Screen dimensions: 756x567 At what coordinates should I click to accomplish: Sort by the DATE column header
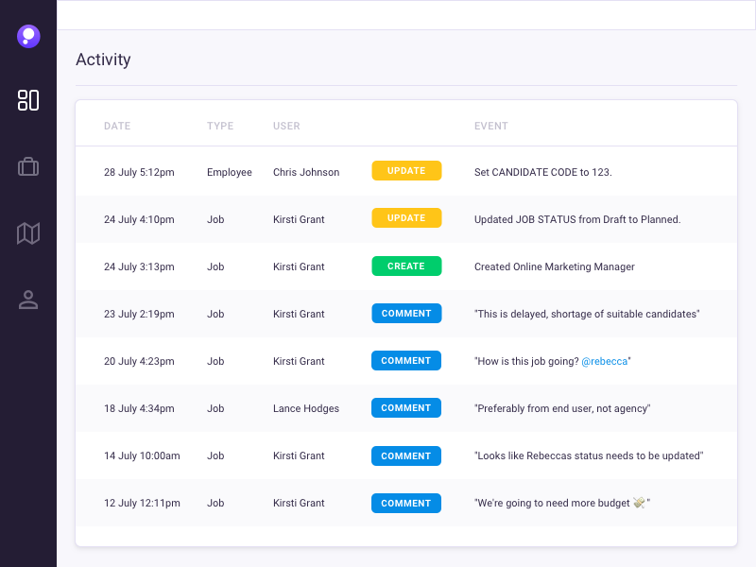point(117,126)
